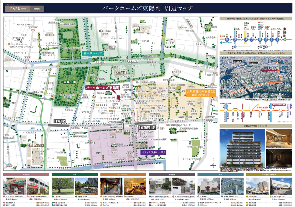Viewport: 295px width, 207px height.
Task: Click the 木場公園 green marker on map
Action: (x=62, y=81)
